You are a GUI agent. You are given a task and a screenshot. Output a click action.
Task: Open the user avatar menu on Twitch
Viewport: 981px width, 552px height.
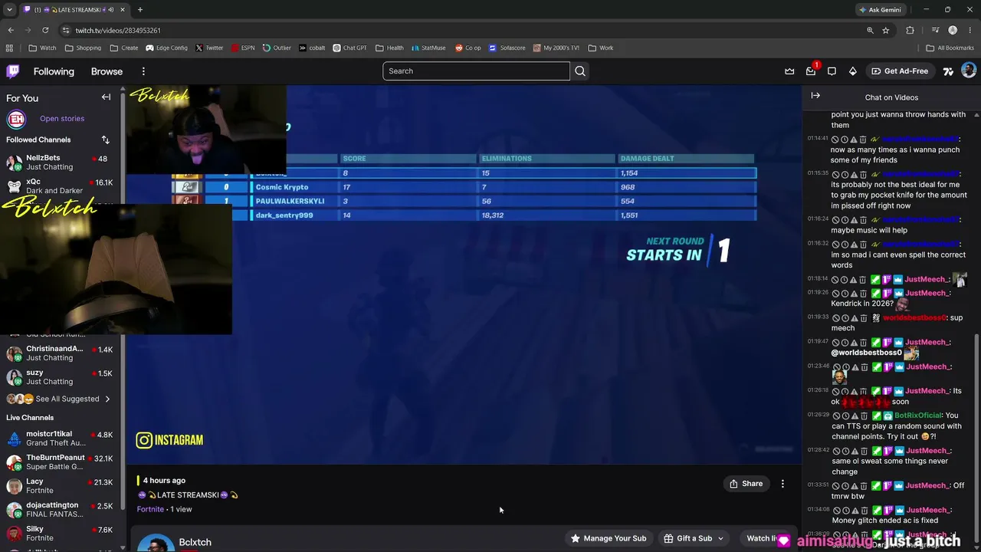click(969, 71)
